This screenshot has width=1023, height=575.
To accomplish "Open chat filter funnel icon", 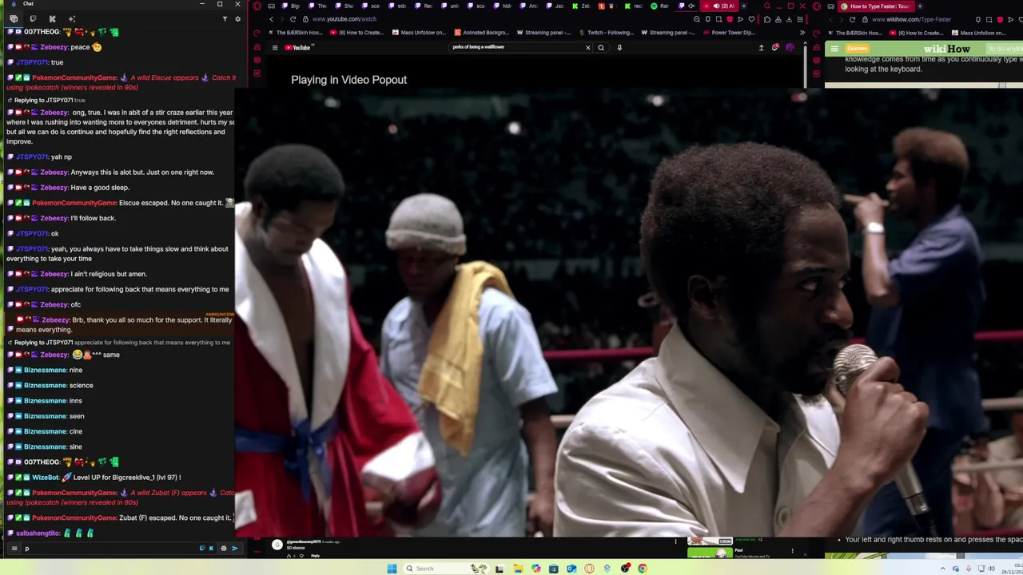I will tap(225, 18).
